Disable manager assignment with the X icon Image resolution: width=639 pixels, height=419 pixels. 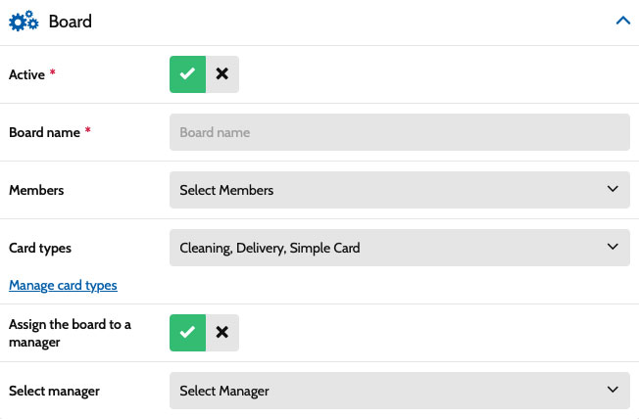[222, 333]
